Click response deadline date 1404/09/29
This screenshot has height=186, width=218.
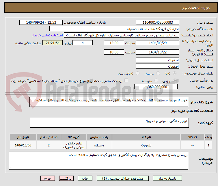pos(158,43)
